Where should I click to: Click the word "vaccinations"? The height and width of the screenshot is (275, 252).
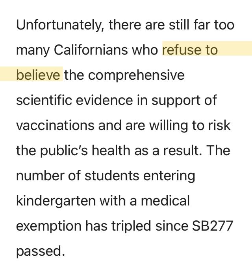[x=56, y=125]
